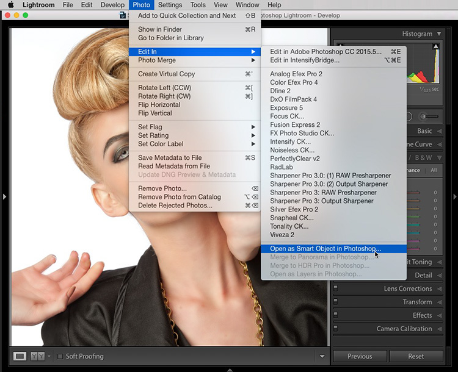The image size is (458, 372).
Task: Open the File menu
Action: click(x=68, y=5)
